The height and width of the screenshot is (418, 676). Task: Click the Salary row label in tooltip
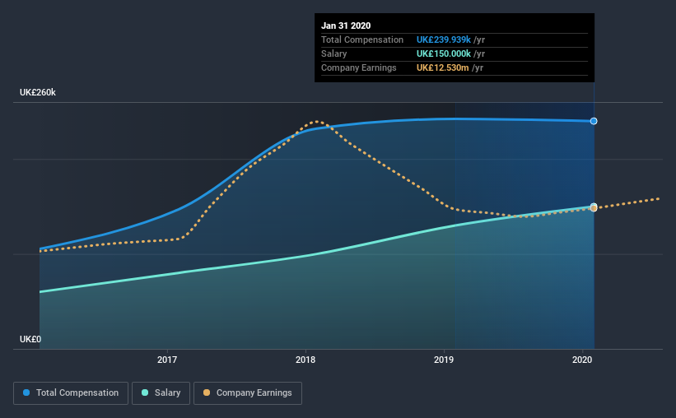coord(333,53)
